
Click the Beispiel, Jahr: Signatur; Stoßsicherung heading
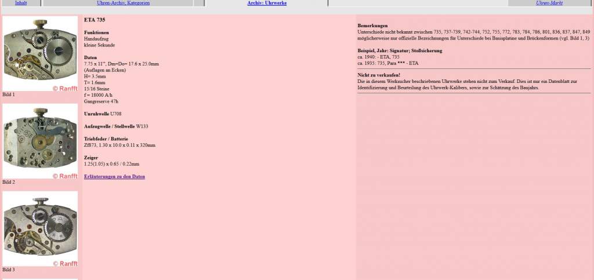400,50
